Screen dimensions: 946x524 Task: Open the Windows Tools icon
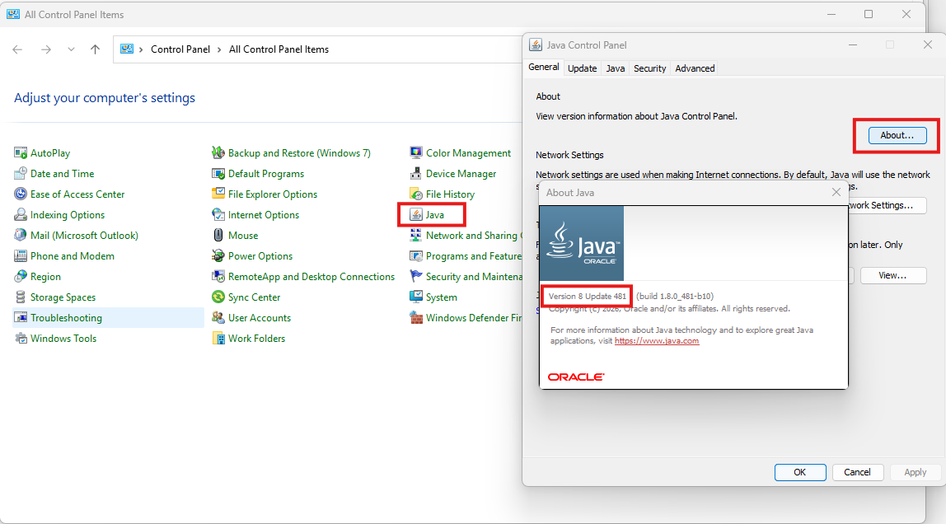21,339
